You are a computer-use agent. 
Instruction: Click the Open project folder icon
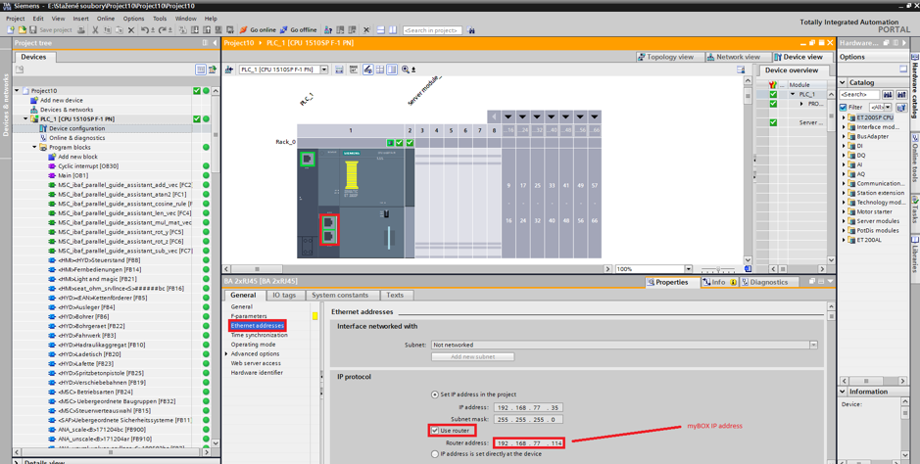click(x=23, y=29)
